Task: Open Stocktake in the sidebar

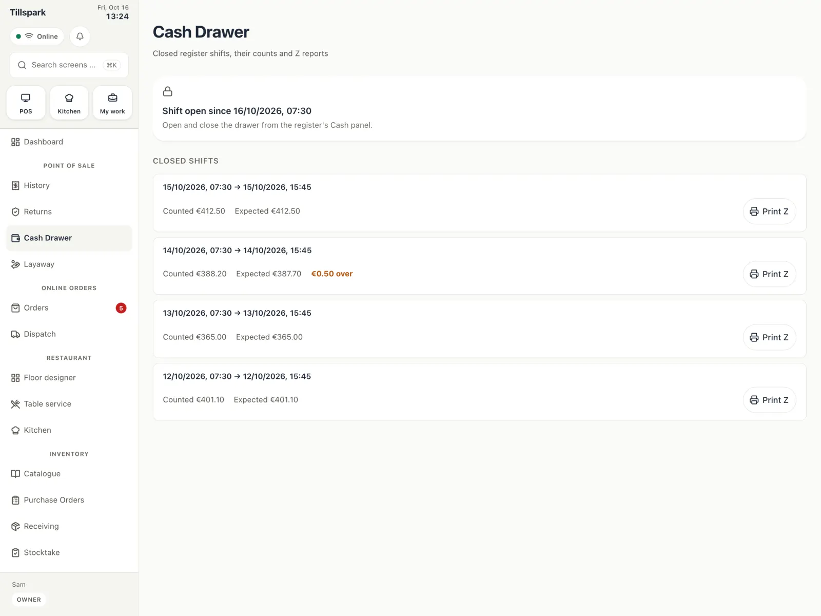Action: (x=69, y=552)
